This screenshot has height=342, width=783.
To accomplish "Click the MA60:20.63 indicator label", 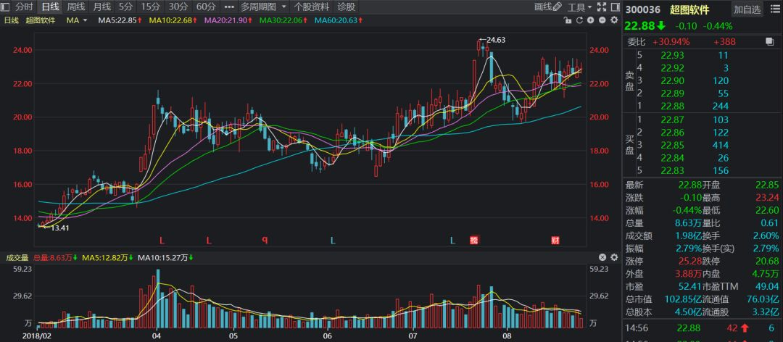I will [339, 20].
